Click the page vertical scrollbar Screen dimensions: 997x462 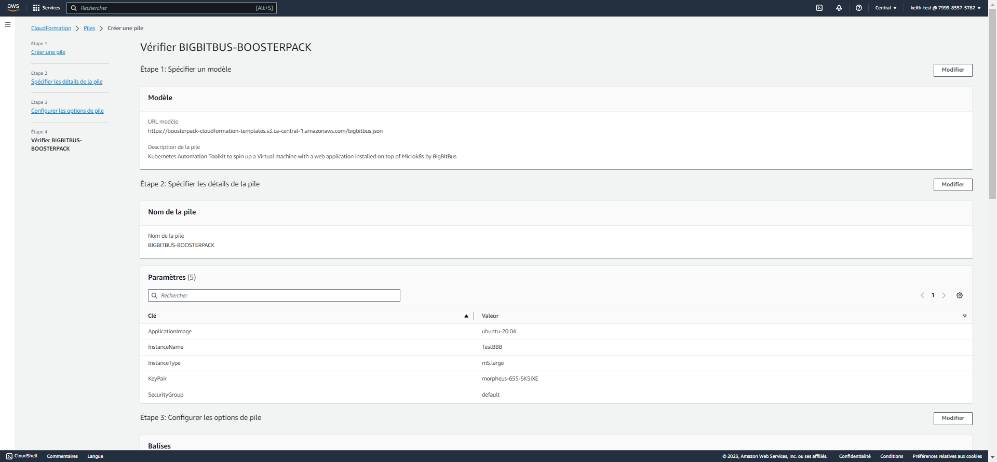pyautogui.click(x=992, y=104)
